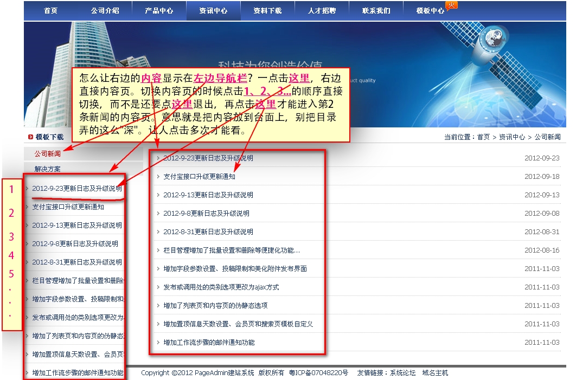The image size is (576, 380).
Task: Click 首页 in the breadcrumb trail
Action: tap(483, 137)
